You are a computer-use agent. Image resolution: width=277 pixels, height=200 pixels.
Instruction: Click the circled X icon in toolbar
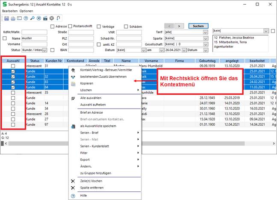pos(39,18)
